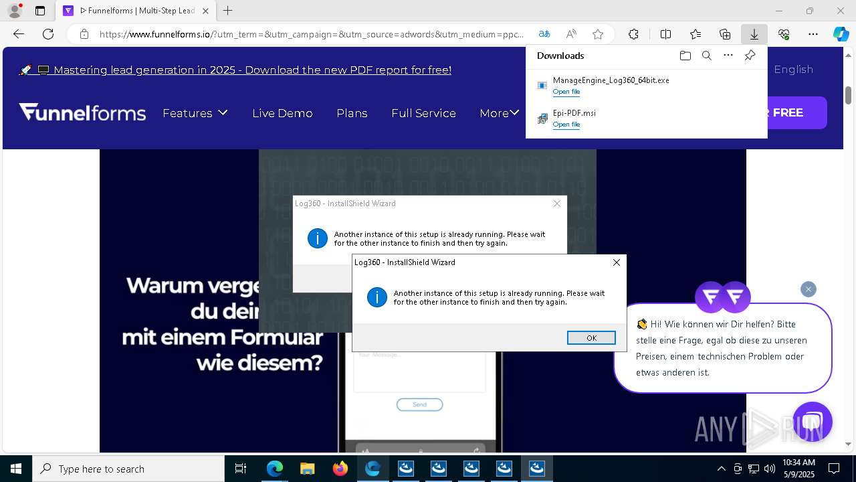Open more options in Downloads panel
Screen dimensions: 856x482
[x=728, y=56]
